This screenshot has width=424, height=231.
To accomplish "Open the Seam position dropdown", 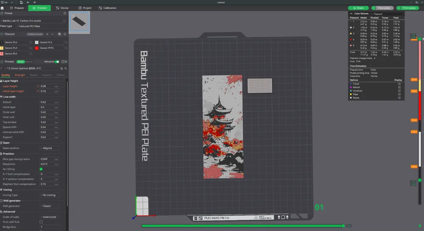I will tap(50, 148).
